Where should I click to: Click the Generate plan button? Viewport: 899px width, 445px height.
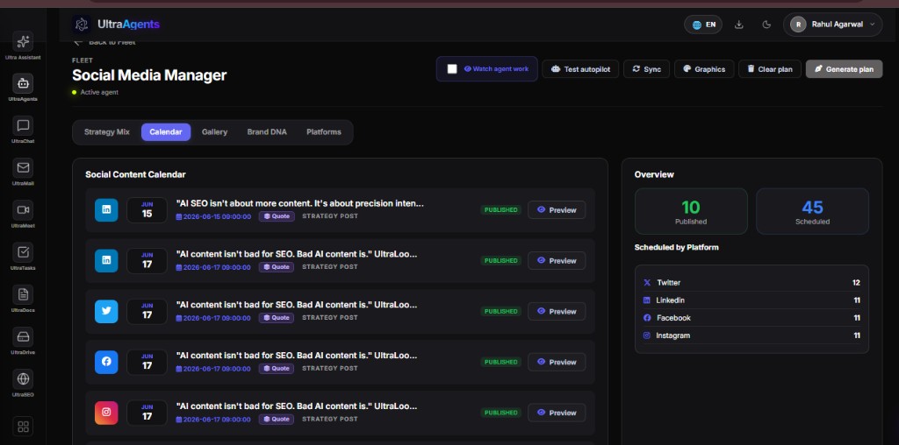pos(844,69)
